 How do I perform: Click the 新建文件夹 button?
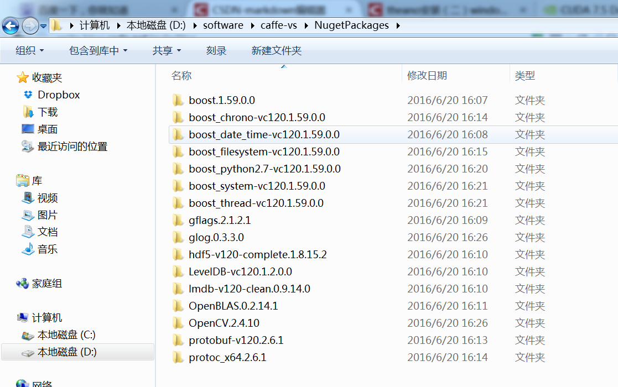tap(276, 51)
